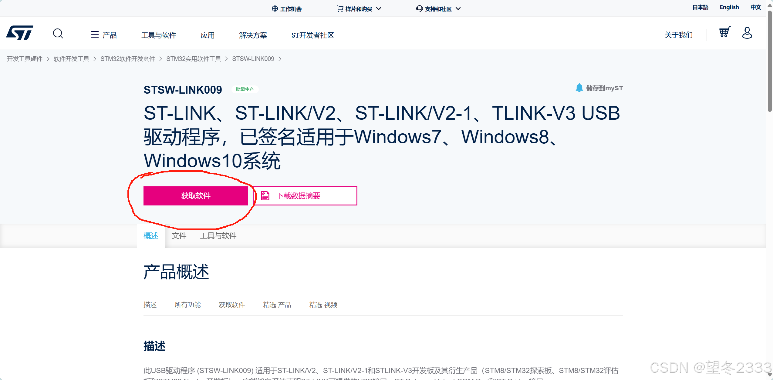Switch the site language to English
Screen dimensions: 773x380
729,7
